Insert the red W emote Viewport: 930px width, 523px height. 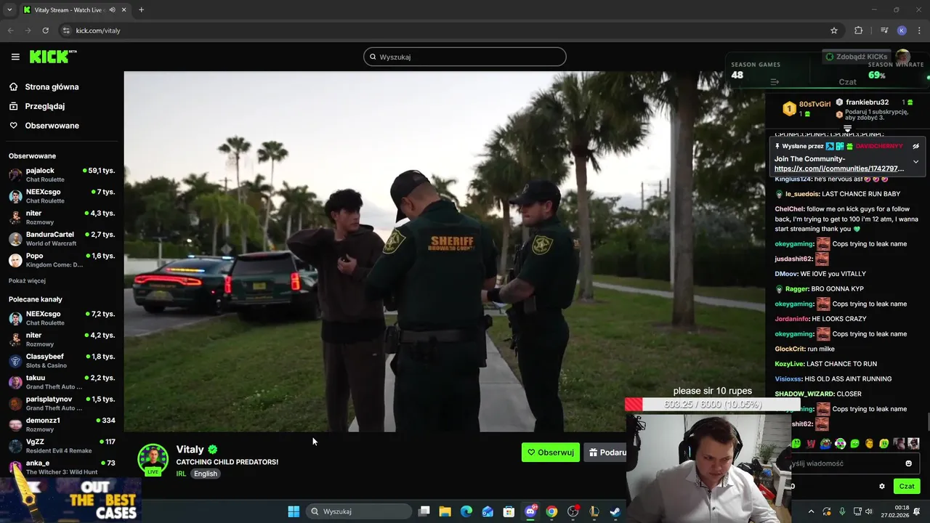(x=811, y=444)
